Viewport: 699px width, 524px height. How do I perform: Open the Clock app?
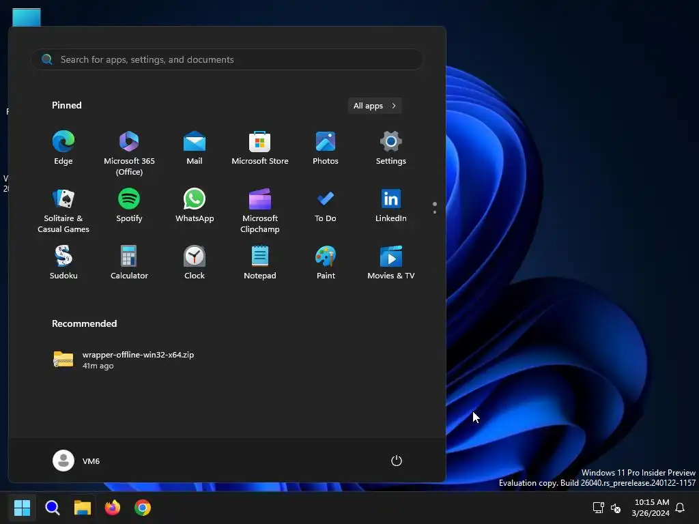click(x=195, y=263)
